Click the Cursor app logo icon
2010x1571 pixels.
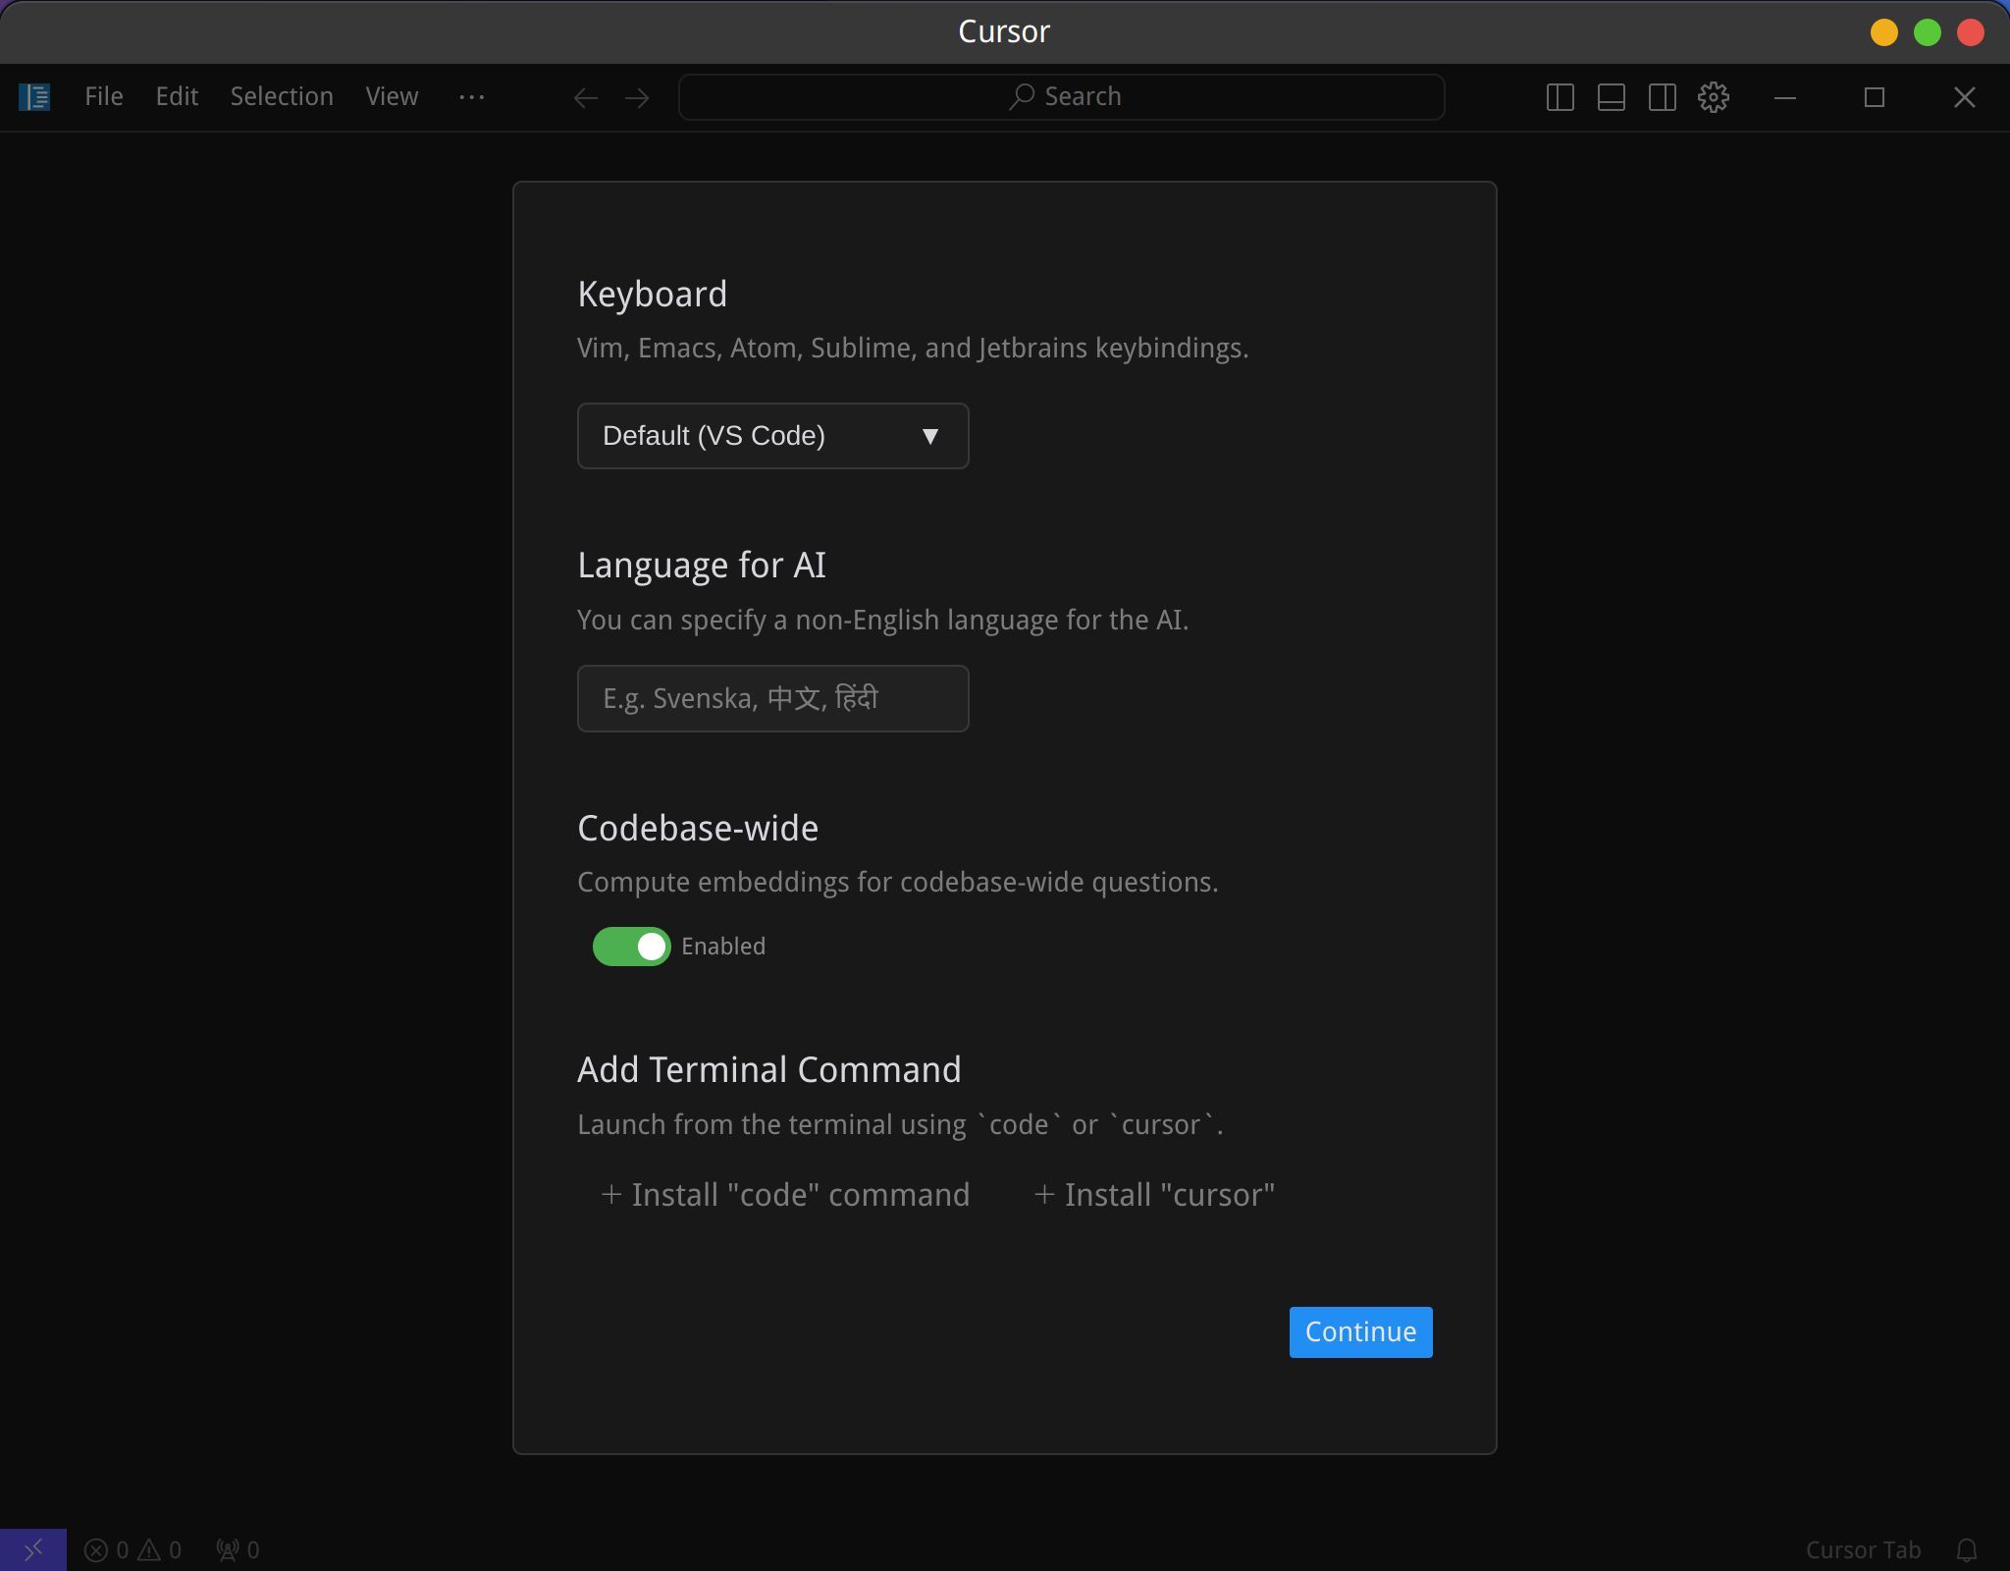[34, 97]
